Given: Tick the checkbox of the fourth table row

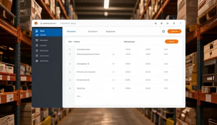Looking at the screenshot, I should tap(70, 72).
